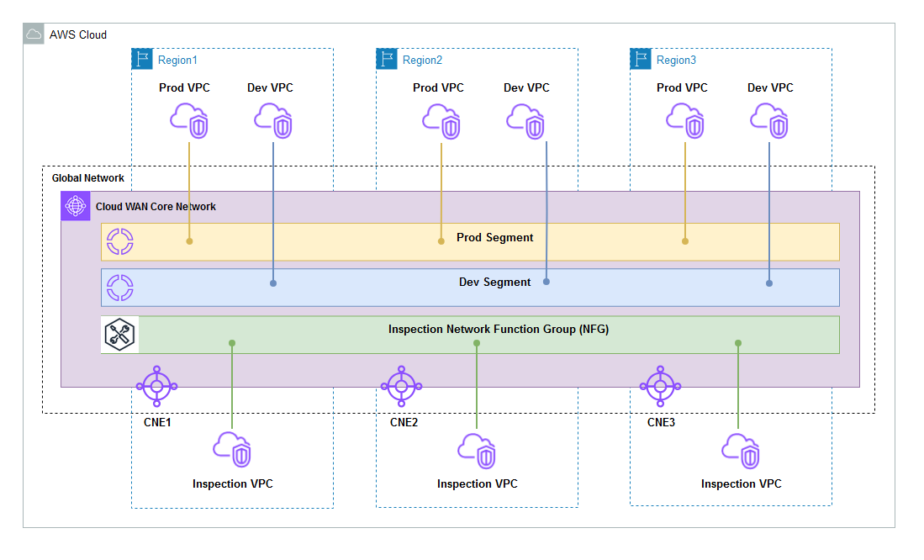This screenshot has height=560, width=924.
Task: Click the Cloud WAN Core Network globe icon
Action: point(76,206)
